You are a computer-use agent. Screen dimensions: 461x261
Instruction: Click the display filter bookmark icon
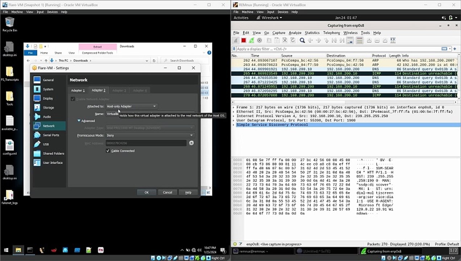coord(234,49)
